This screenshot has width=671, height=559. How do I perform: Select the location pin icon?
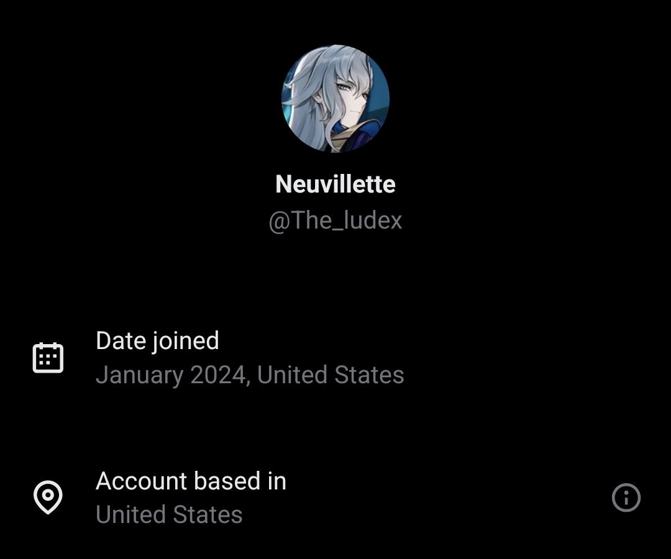point(48,498)
